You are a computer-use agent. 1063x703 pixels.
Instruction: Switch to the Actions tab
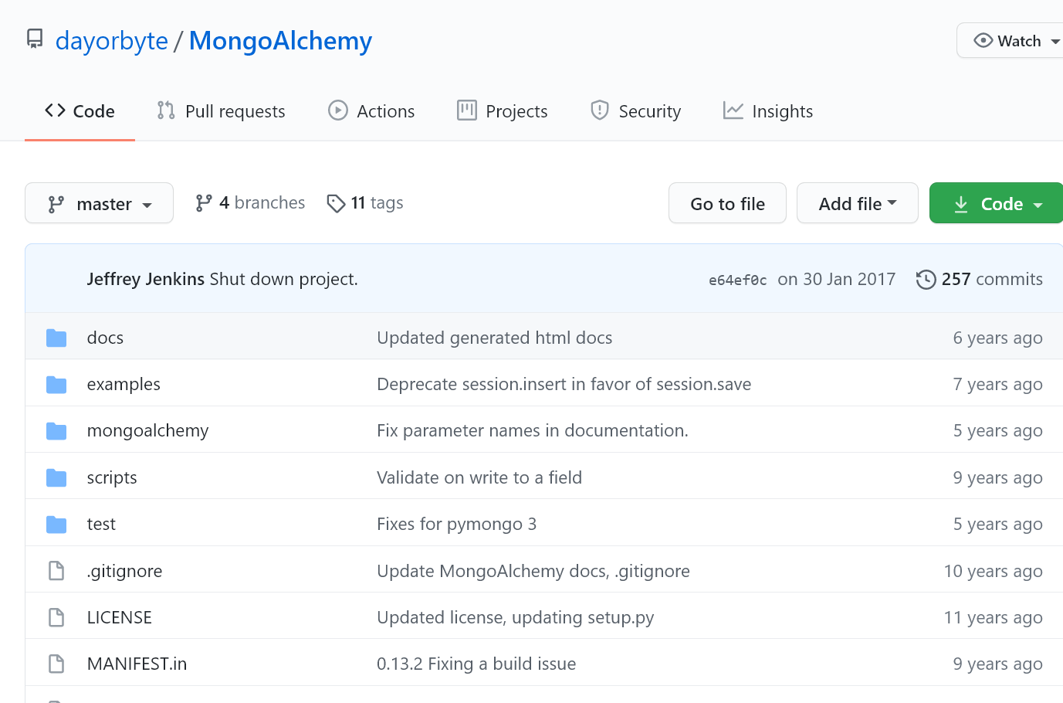(371, 111)
